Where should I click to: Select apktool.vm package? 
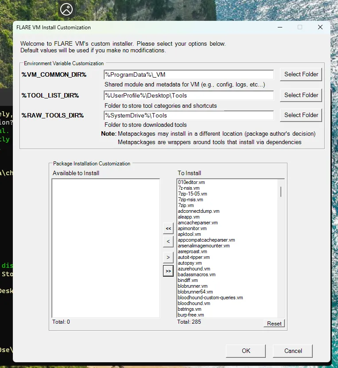(x=190, y=234)
